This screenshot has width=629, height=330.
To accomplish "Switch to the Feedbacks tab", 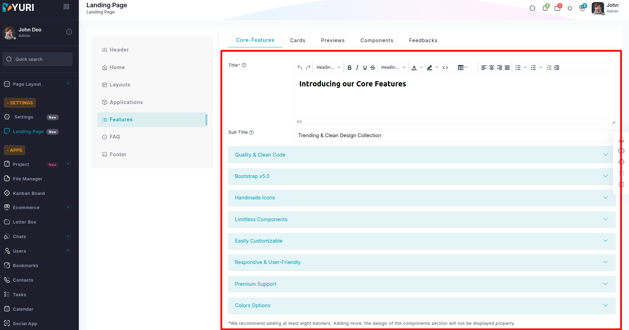I will 423,40.
